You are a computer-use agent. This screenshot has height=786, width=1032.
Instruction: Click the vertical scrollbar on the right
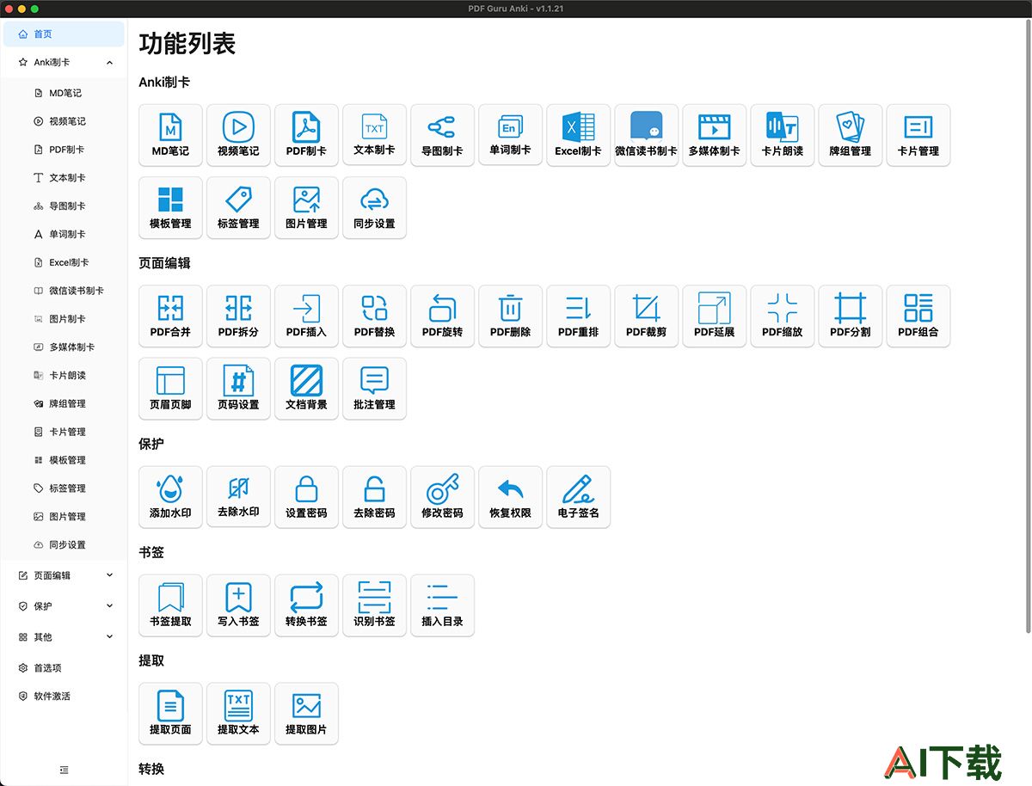point(1028,327)
